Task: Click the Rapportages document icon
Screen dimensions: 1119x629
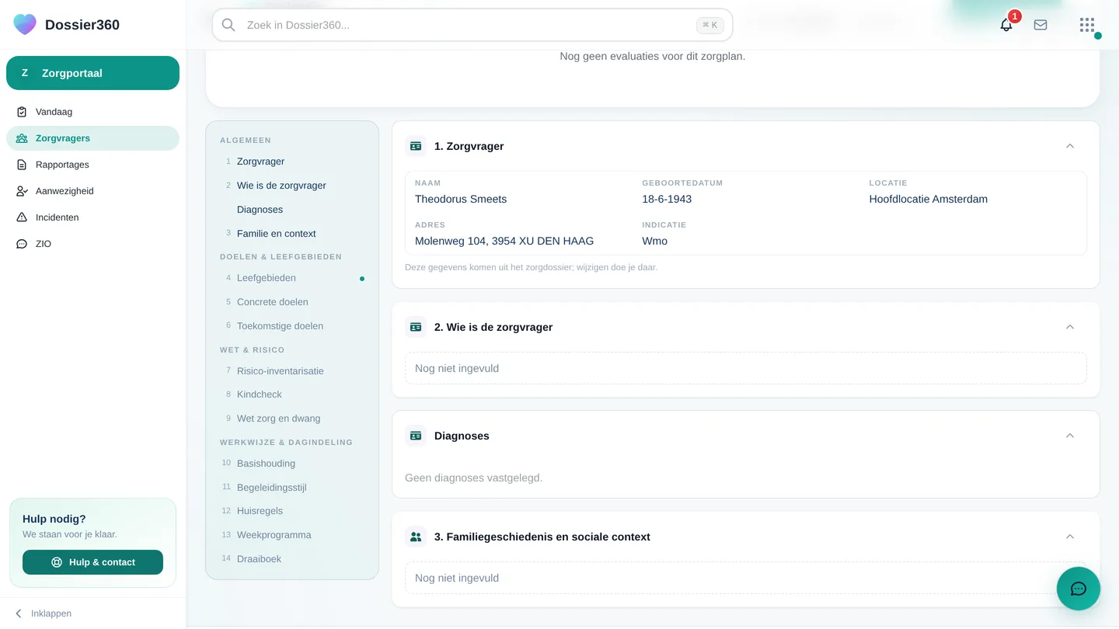Action: 22,165
